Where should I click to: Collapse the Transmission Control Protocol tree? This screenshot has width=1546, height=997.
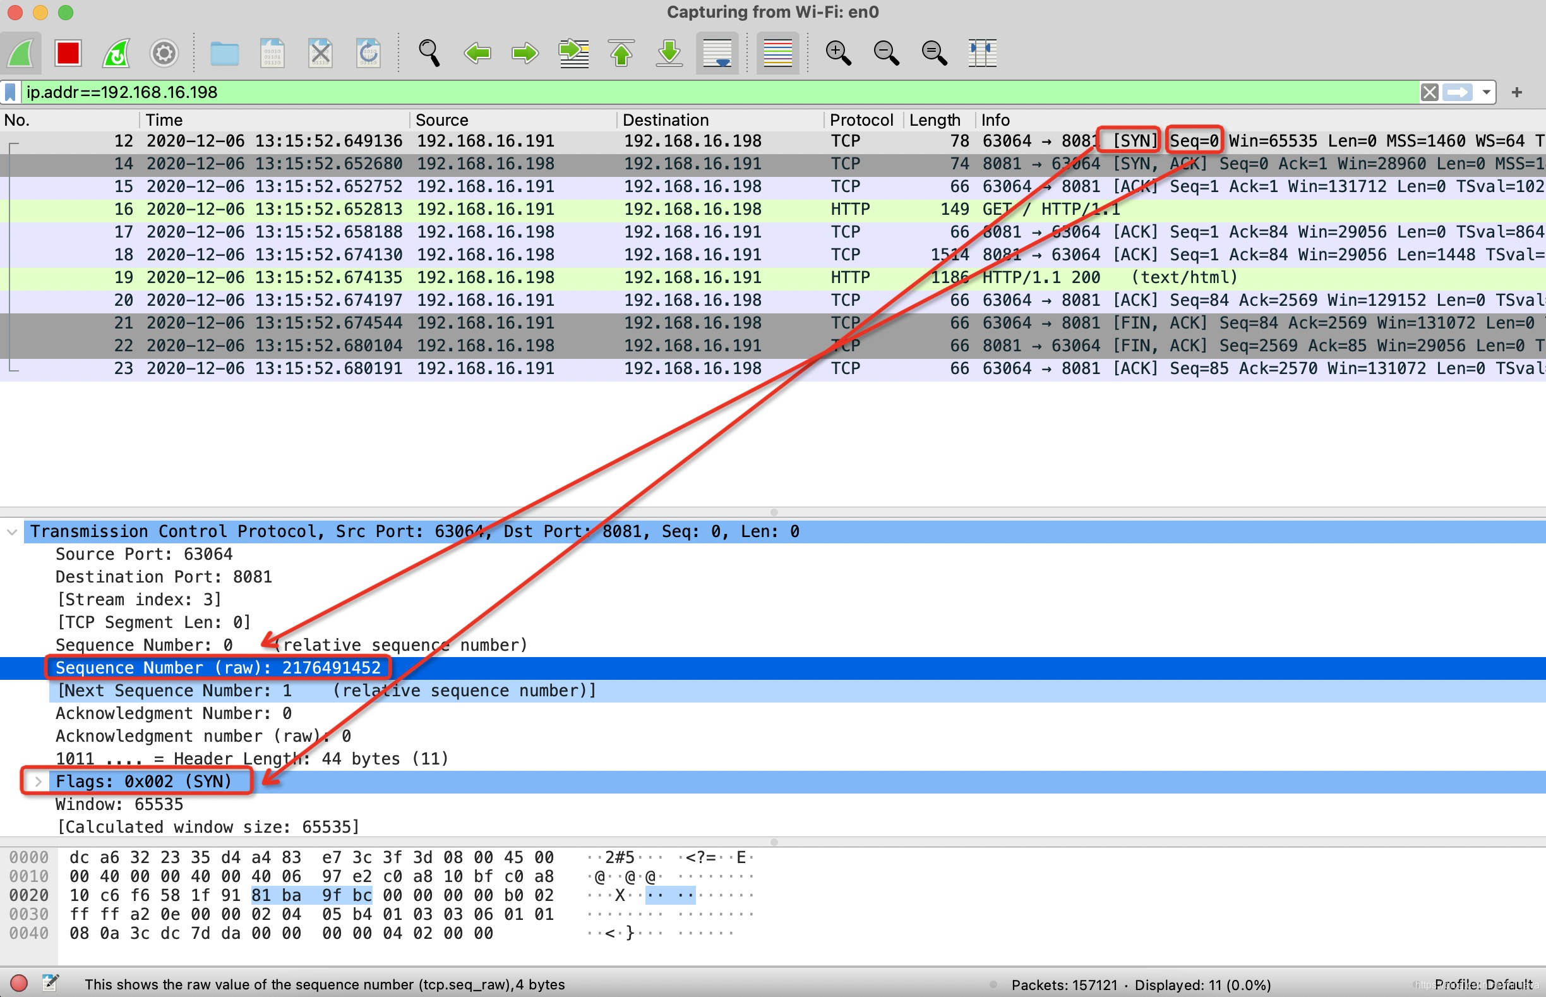pos(12,531)
